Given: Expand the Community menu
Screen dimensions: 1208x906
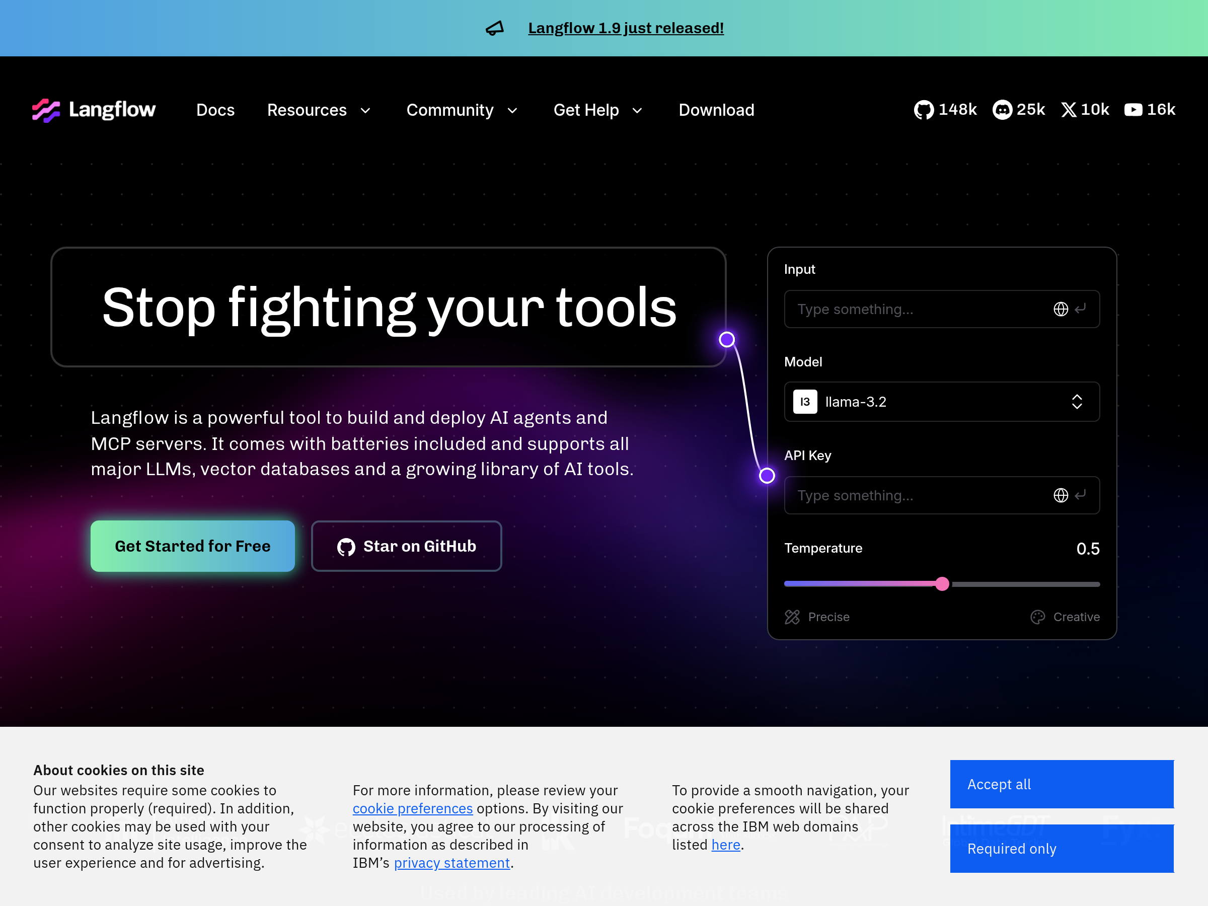Looking at the screenshot, I should (x=462, y=110).
